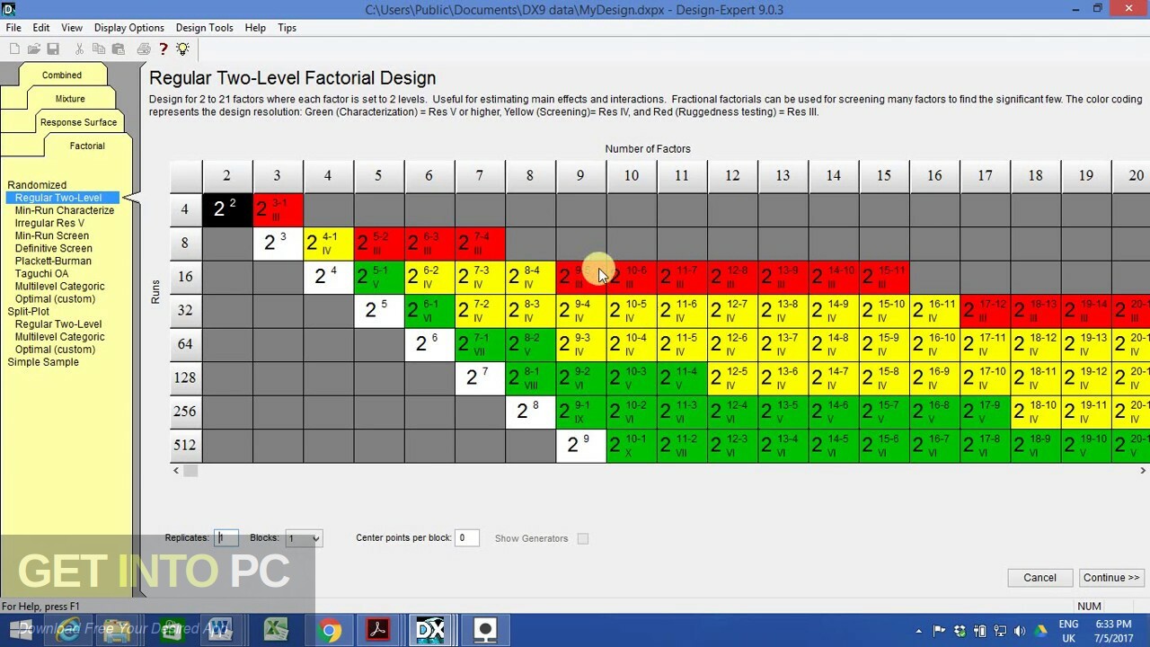This screenshot has height=647, width=1150.
Task: Select the white 2^3 full factorial cell
Action: pos(278,243)
